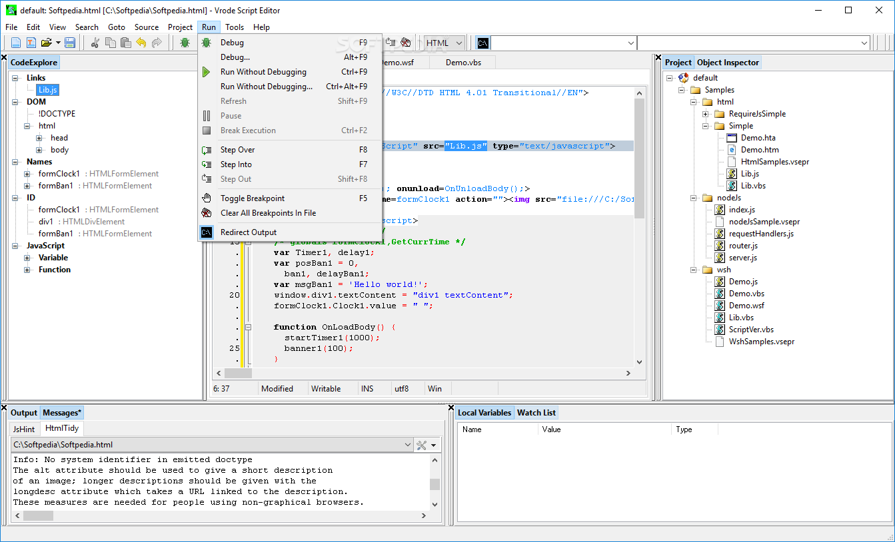Click the New file toolbar icon
895x542 pixels.
pyautogui.click(x=16, y=43)
